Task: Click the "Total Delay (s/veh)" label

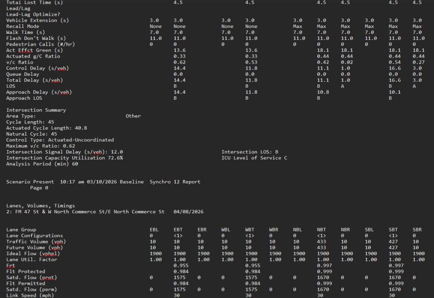Action: [35, 80]
